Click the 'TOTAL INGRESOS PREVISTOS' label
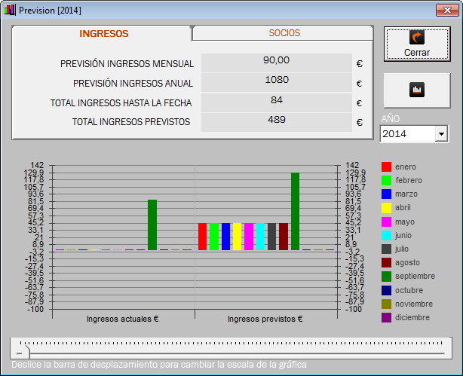 [x=131, y=122]
